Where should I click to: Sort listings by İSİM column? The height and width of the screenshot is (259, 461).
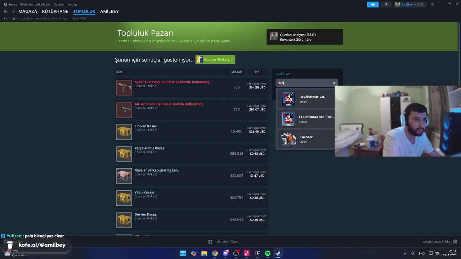[x=119, y=72]
